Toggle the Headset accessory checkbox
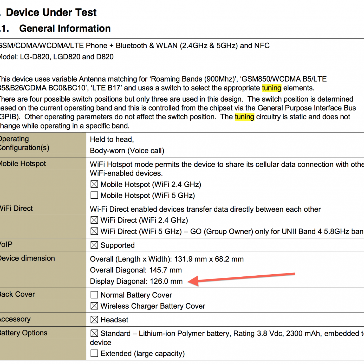Viewport: 364px width, 364px height. [x=94, y=320]
